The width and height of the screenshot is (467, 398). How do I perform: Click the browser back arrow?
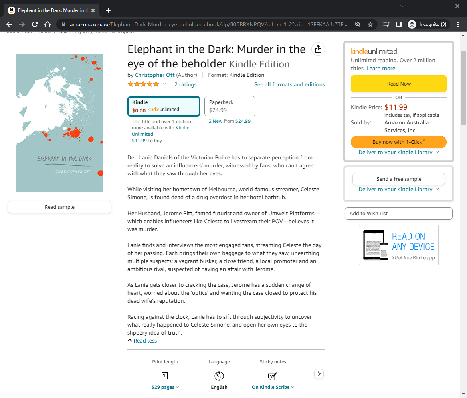click(x=9, y=24)
